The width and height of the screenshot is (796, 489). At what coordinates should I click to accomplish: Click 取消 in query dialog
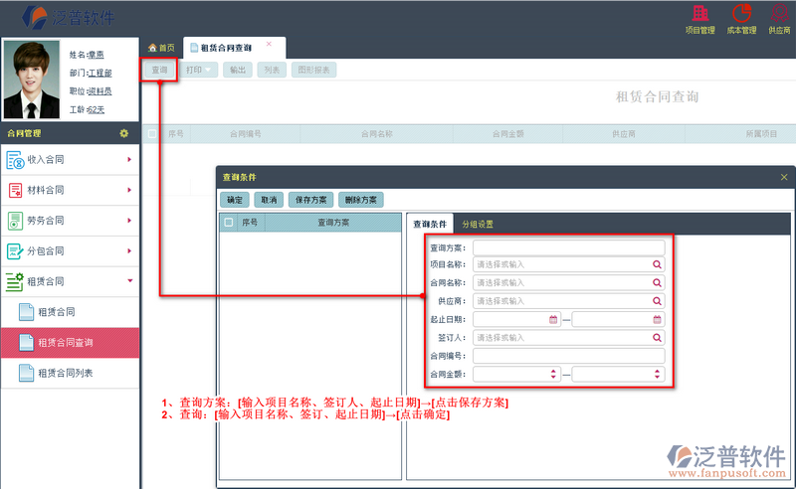click(x=269, y=200)
